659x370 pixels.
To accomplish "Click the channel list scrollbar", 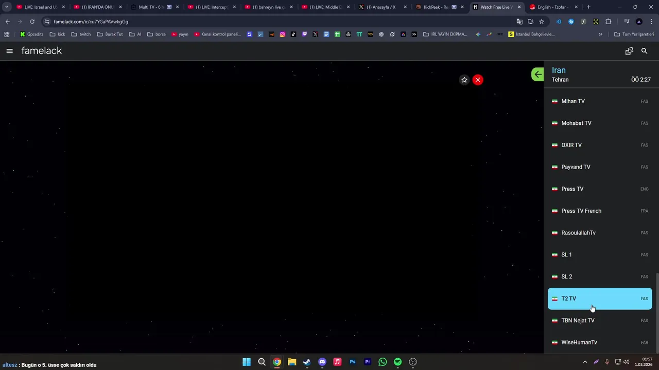I will tap(657, 313).
